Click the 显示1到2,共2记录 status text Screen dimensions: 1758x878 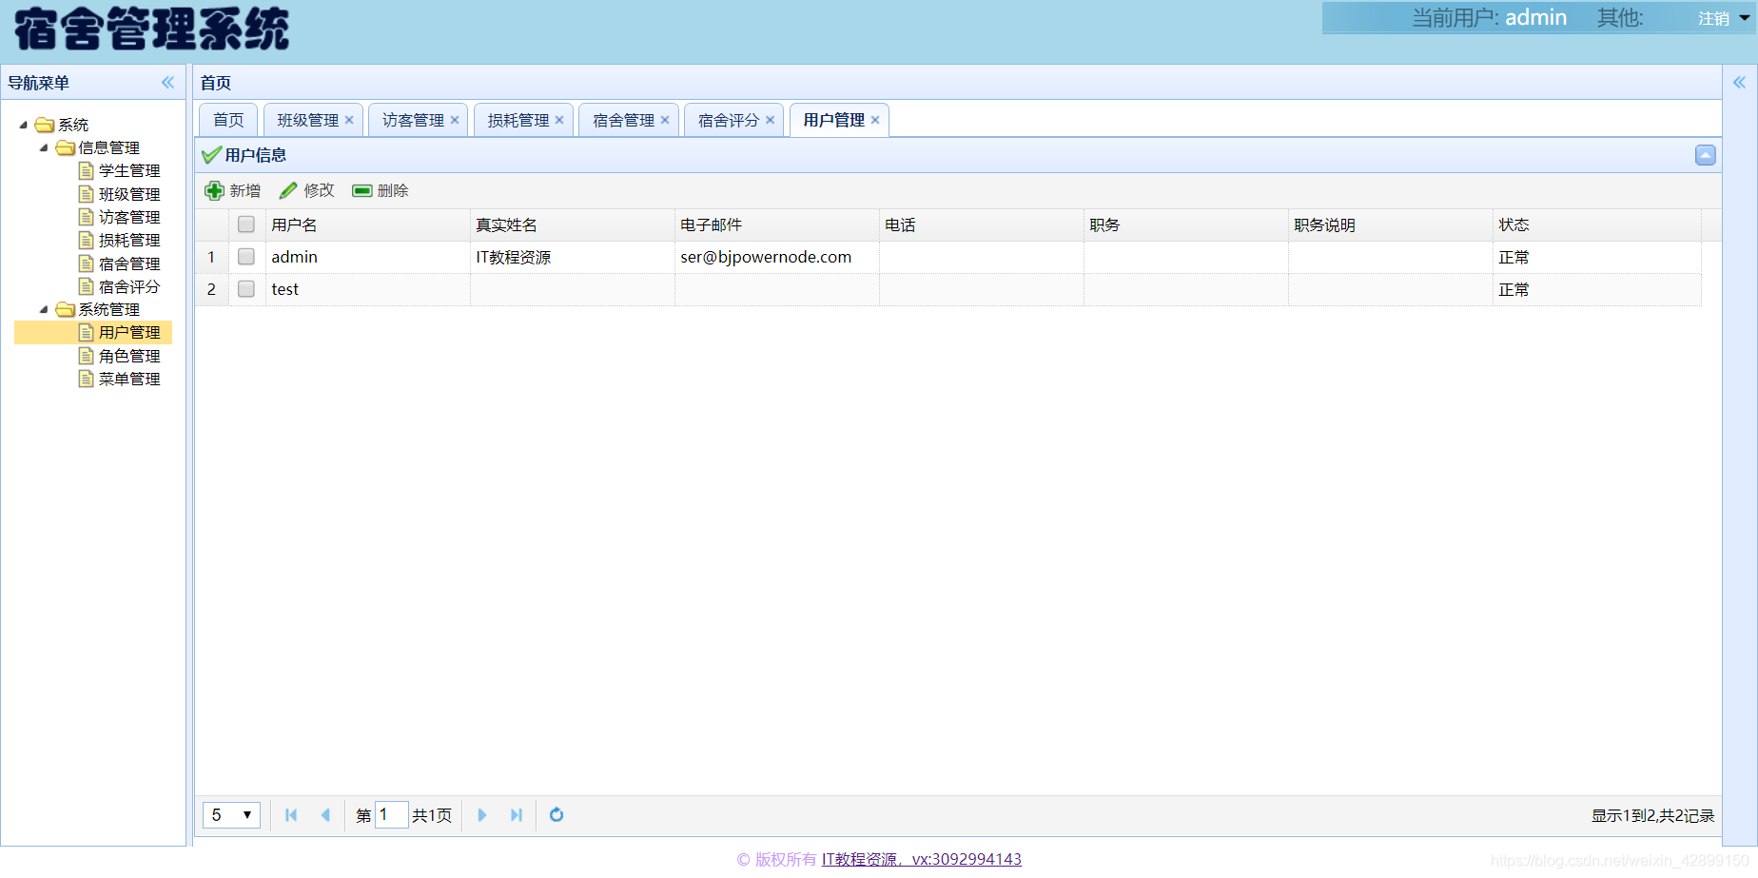click(1652, 815)
